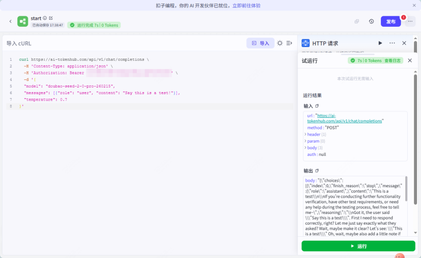Viewport: 421px width, 258px height.
Task: Close the HTTP 请求 panel
Action: point(404,43)
